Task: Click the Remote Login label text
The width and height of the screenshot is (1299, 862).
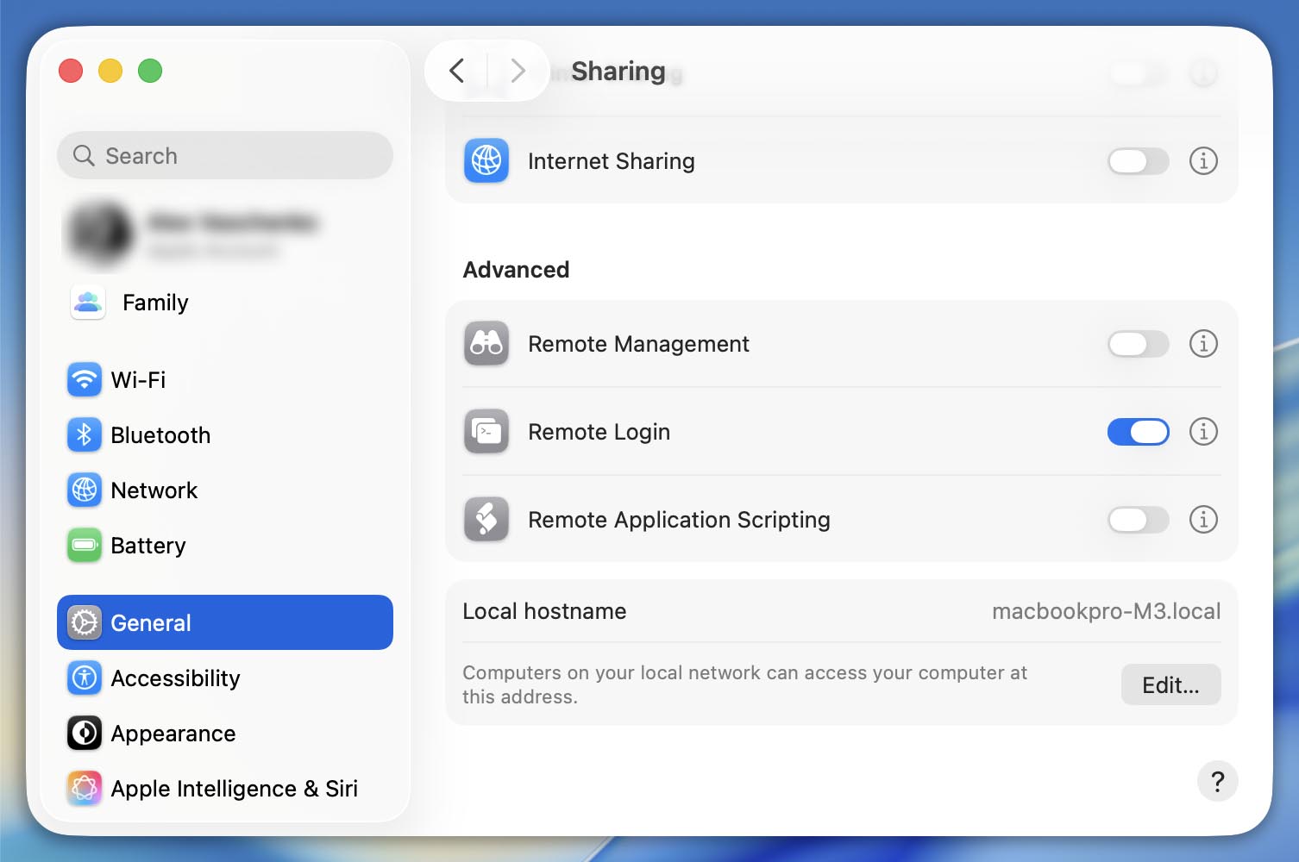Action: point(599,432)
